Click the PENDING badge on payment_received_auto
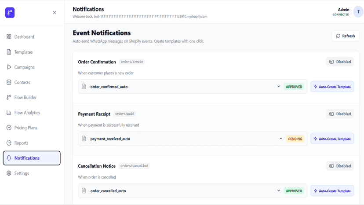The width and height of the screenshot is (364, 205). click(x=295, y=139)
